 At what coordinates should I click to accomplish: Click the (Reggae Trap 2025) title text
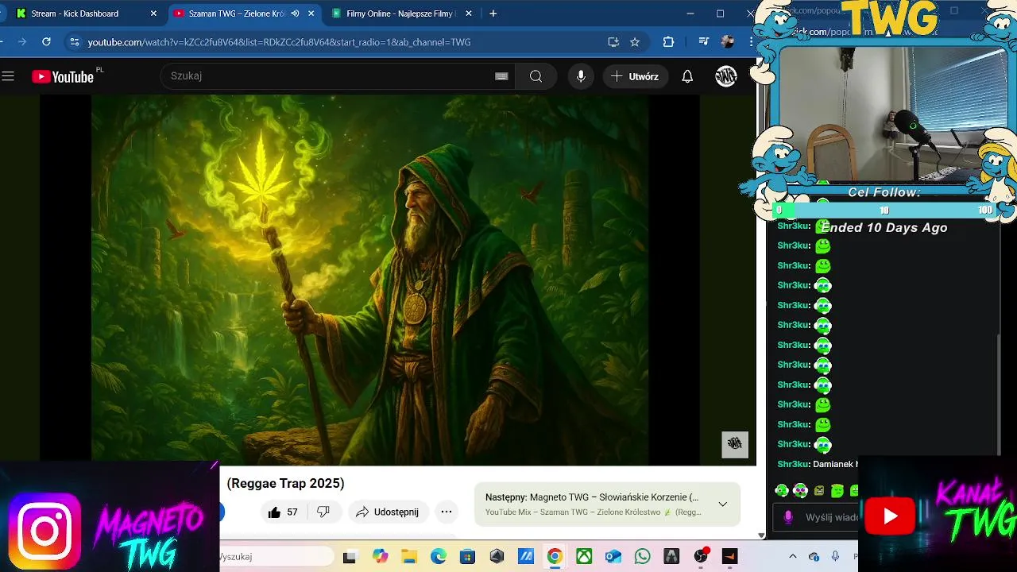pos(285,483)
